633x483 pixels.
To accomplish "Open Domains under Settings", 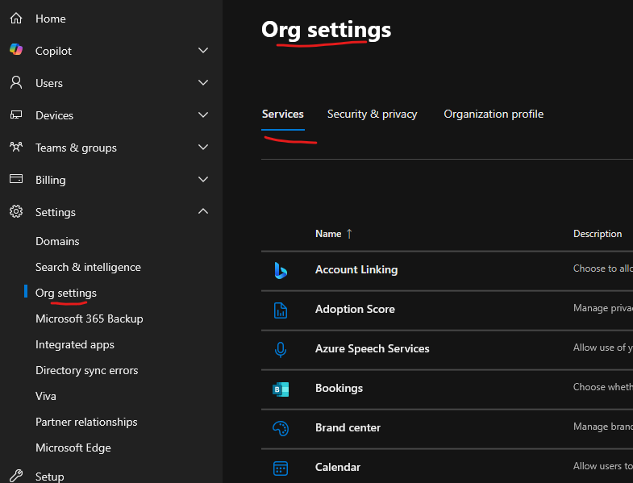I will (57, 241).
